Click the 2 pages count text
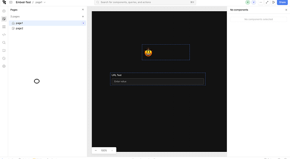Viewport: 290px width, 159px height. (x=15, y=16)
